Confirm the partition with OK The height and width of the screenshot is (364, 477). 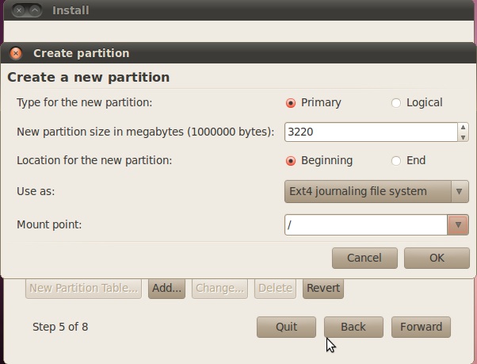point(437,258)
